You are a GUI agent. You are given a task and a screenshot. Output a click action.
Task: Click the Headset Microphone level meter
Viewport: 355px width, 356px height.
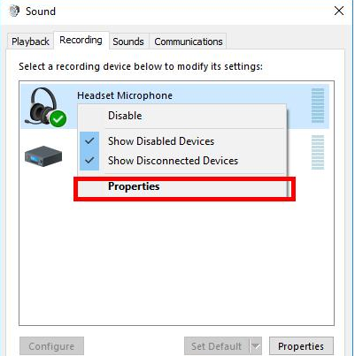(x=318, y=105)
